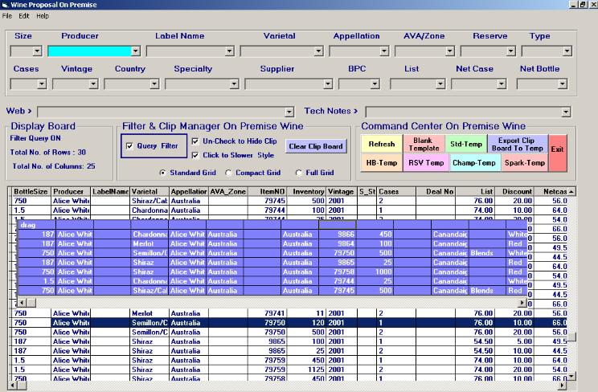Click the clip board's left scroll arrow
Image resolution: width=598 pixels, height=392 pixels.
pos(23,303)
